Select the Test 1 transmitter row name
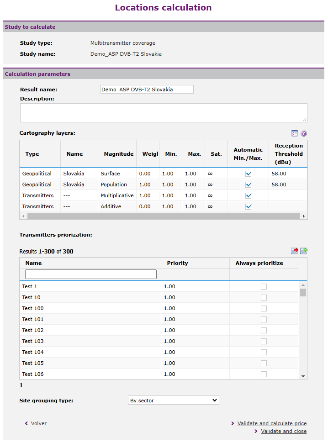This screenshot has height=443, width=328. [30, 286]
